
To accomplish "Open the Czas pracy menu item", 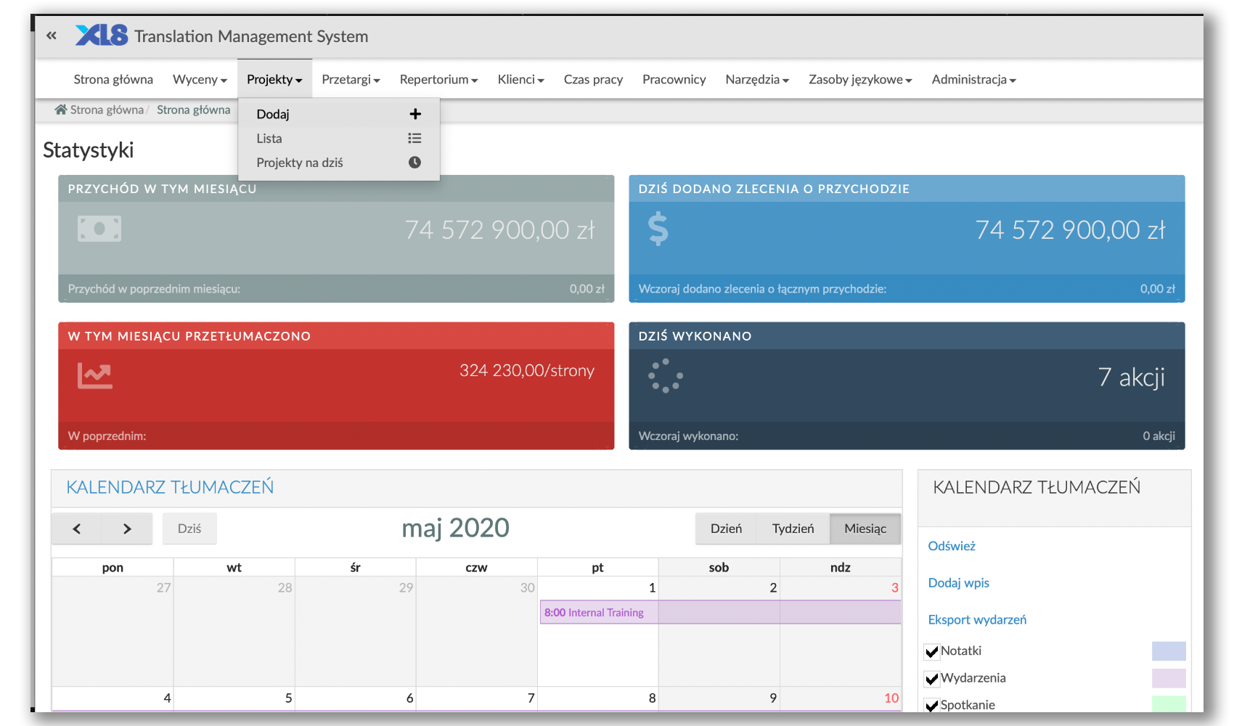I will 593,79.
